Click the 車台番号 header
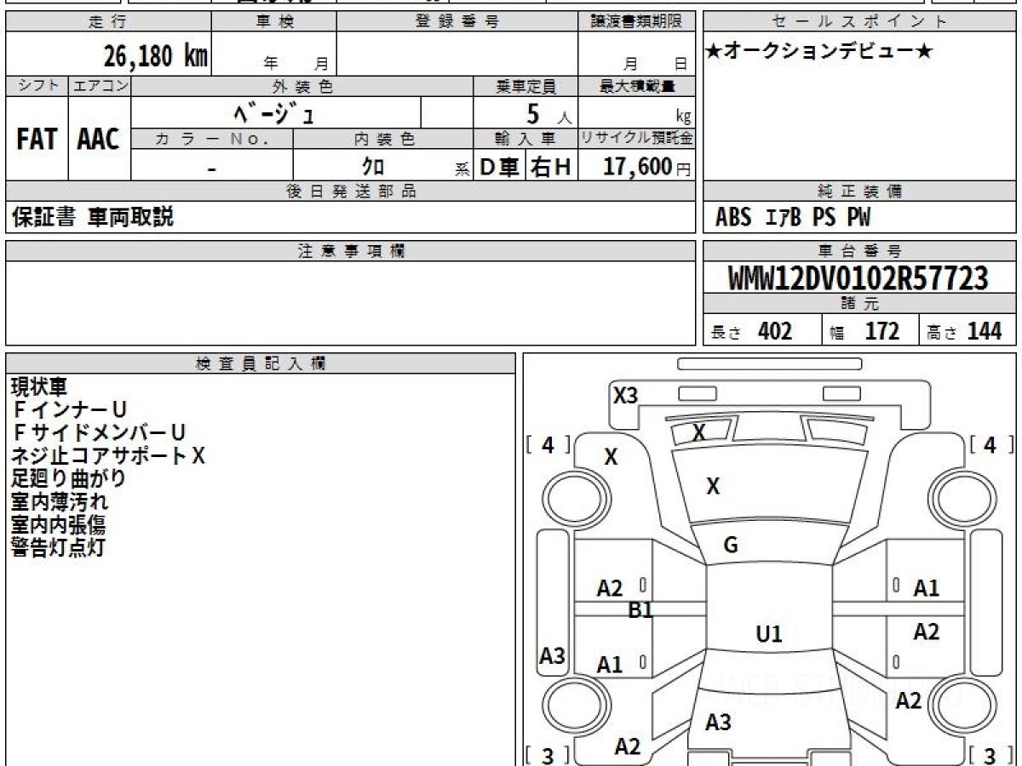The width and height of the screenshot is (1022, 766). (859, 251)
